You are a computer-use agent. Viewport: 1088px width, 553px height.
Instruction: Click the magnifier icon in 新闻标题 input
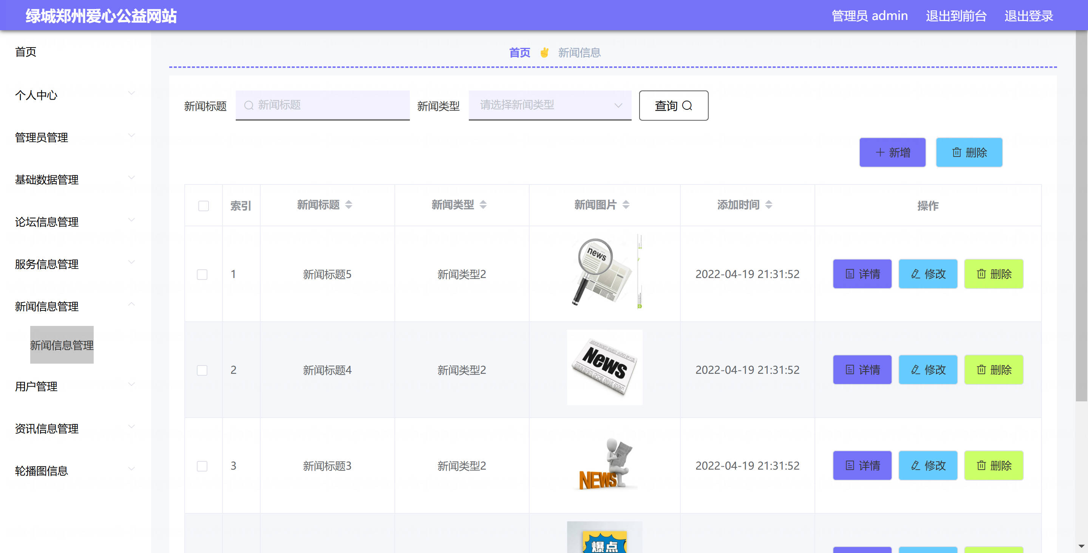tap(249, 105)
